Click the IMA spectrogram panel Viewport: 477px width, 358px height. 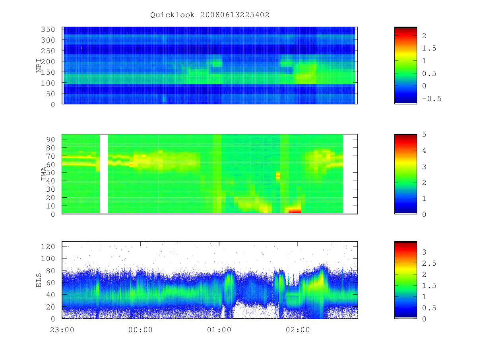click(x=210, y=174)
